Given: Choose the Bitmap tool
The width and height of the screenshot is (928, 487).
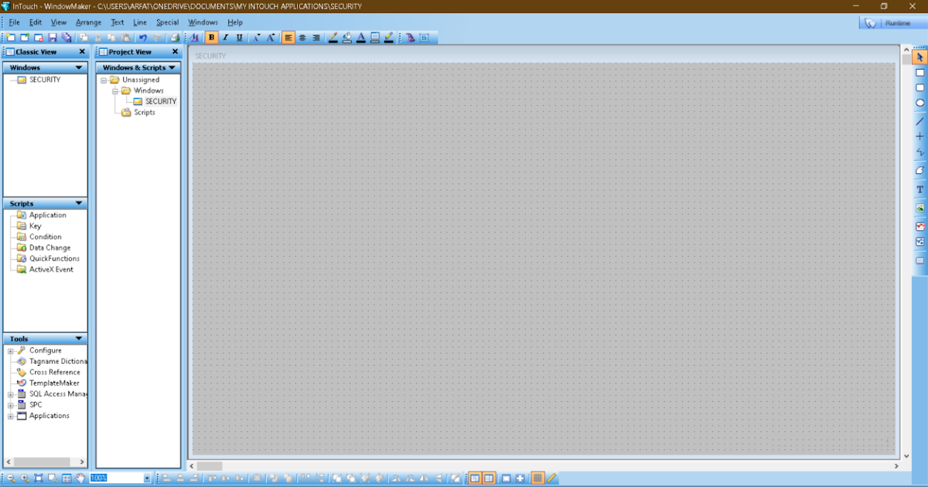Looking at the screenshot, I should (919, 207).
